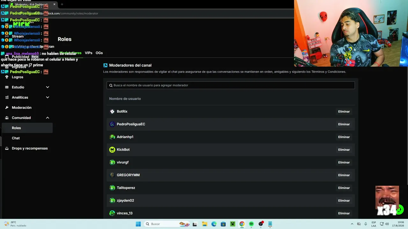Click the Comunidad people icon

click(7, 118)
